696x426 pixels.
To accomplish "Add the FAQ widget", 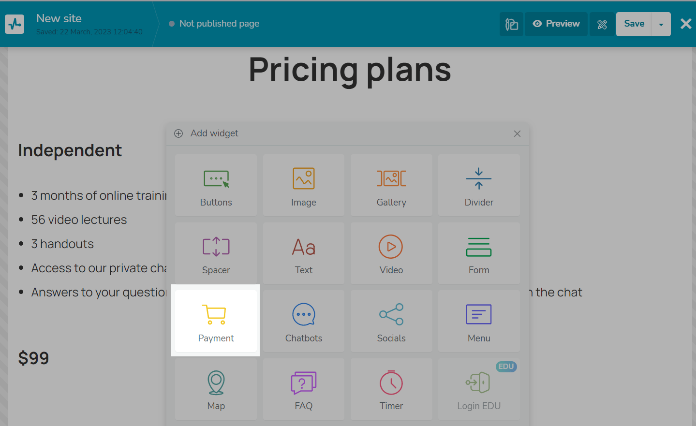I will coord(303,389).
